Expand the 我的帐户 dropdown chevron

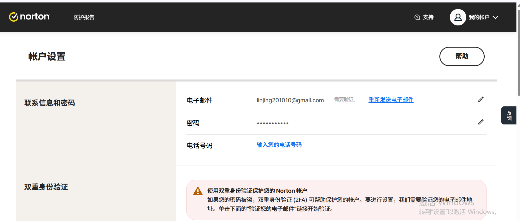pos(495,17)
